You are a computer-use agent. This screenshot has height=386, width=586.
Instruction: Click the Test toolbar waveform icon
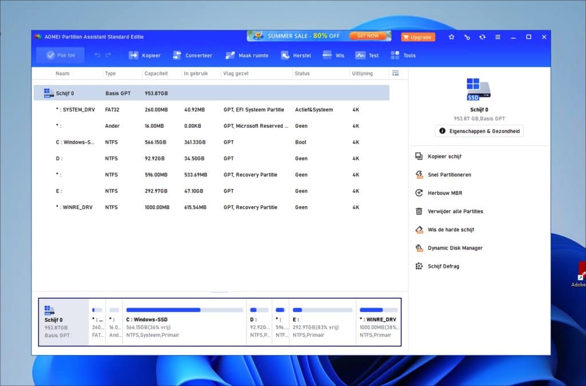[361, 56]
